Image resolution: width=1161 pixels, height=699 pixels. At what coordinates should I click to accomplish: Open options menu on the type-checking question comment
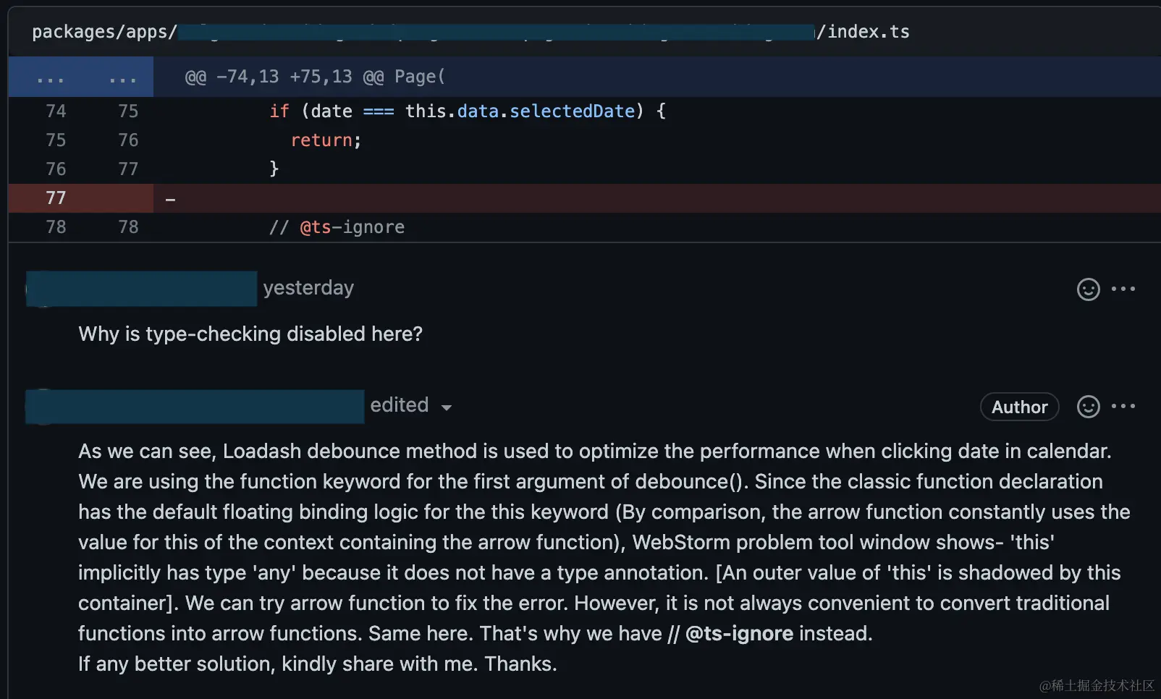click(x=1123, y=289)
